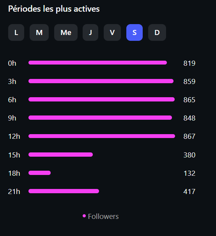The height and width of the screenshot is (236, 216).
Task: Select the L (Monday) day tab
Action: coord(16,32)
